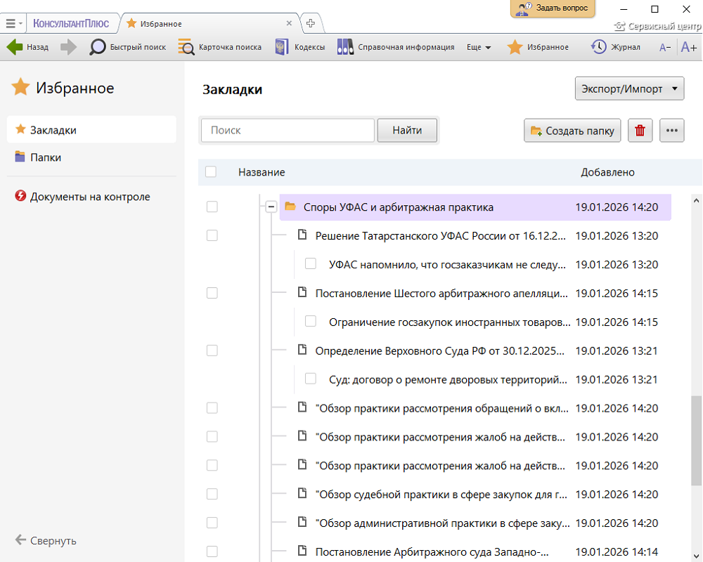Tick the select-all checkbox in the header
Screen dimensions: 703x562
click(x=211, y=172)
